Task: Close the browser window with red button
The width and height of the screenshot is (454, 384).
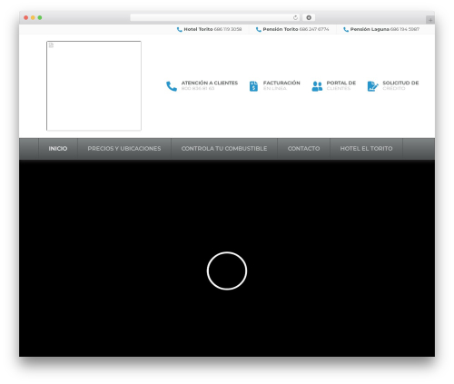Action: (26, 18)
